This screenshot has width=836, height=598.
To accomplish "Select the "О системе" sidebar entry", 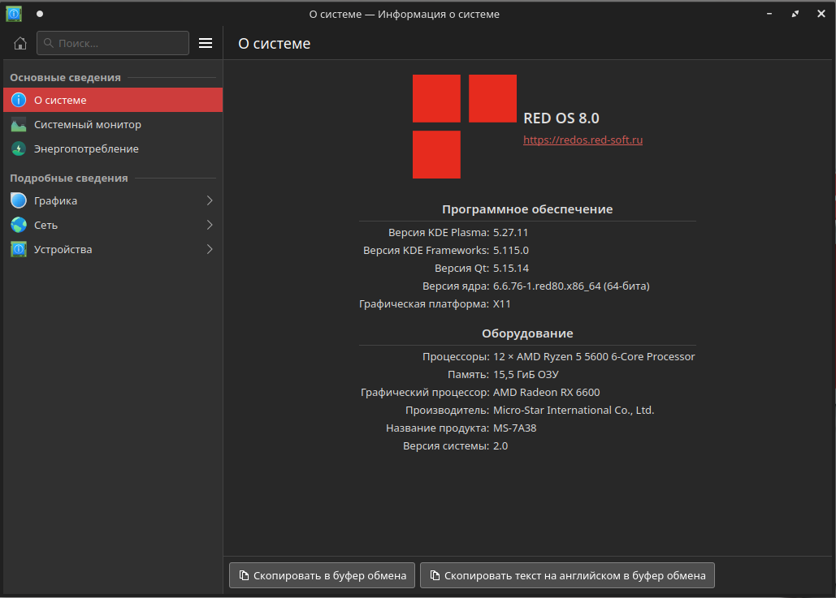I will 113,100.
